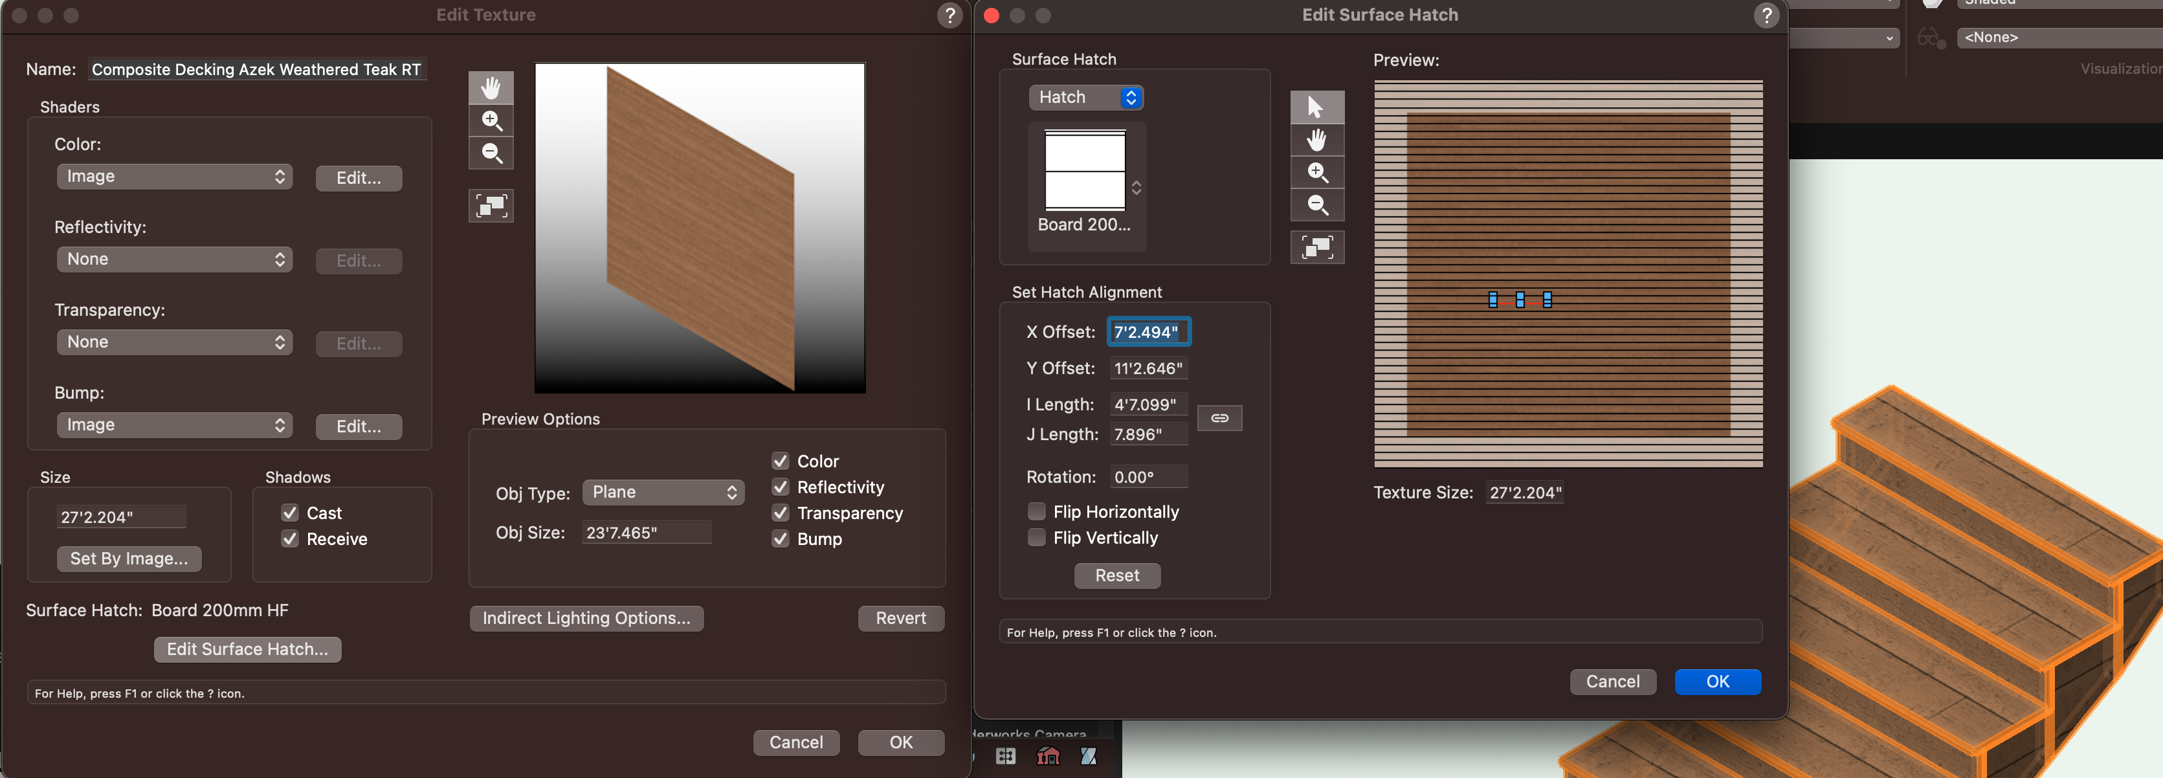Click the Board 200mm hatch thumbnail
The height and width of the screenshot is (778, 2163).
1084,171
